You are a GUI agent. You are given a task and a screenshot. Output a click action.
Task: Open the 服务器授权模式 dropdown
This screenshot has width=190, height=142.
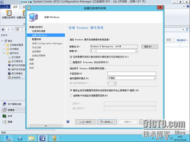point(154,78)
